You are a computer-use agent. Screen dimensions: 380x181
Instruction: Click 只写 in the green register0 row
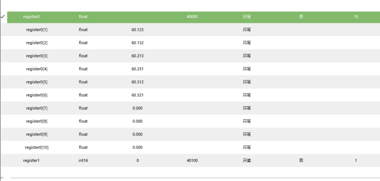pos(246,17)
